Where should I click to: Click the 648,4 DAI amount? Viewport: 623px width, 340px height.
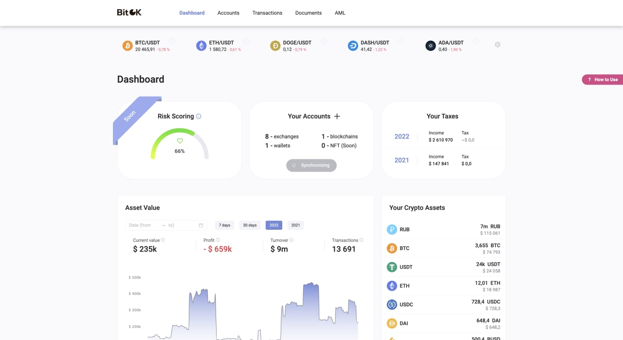tap(488, 321)
